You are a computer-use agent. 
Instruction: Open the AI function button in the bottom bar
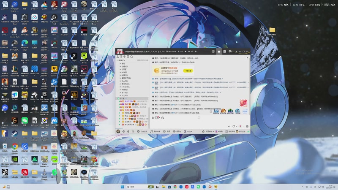click(188, 131)
